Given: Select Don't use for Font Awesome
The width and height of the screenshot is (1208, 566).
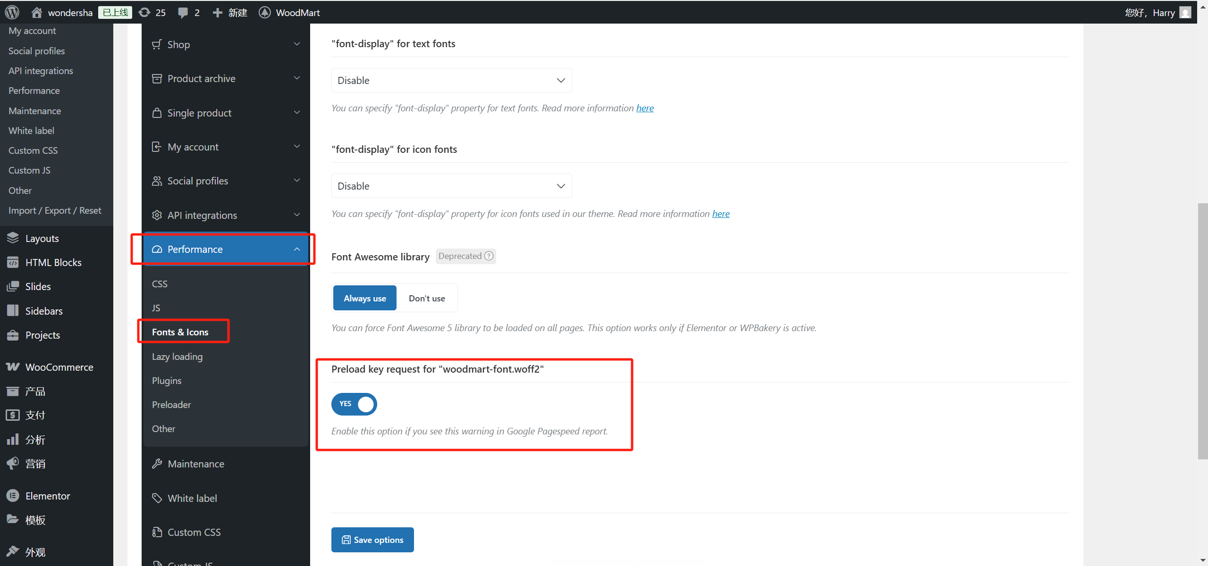Looking at the screenshot, I should tap(427, 298).
